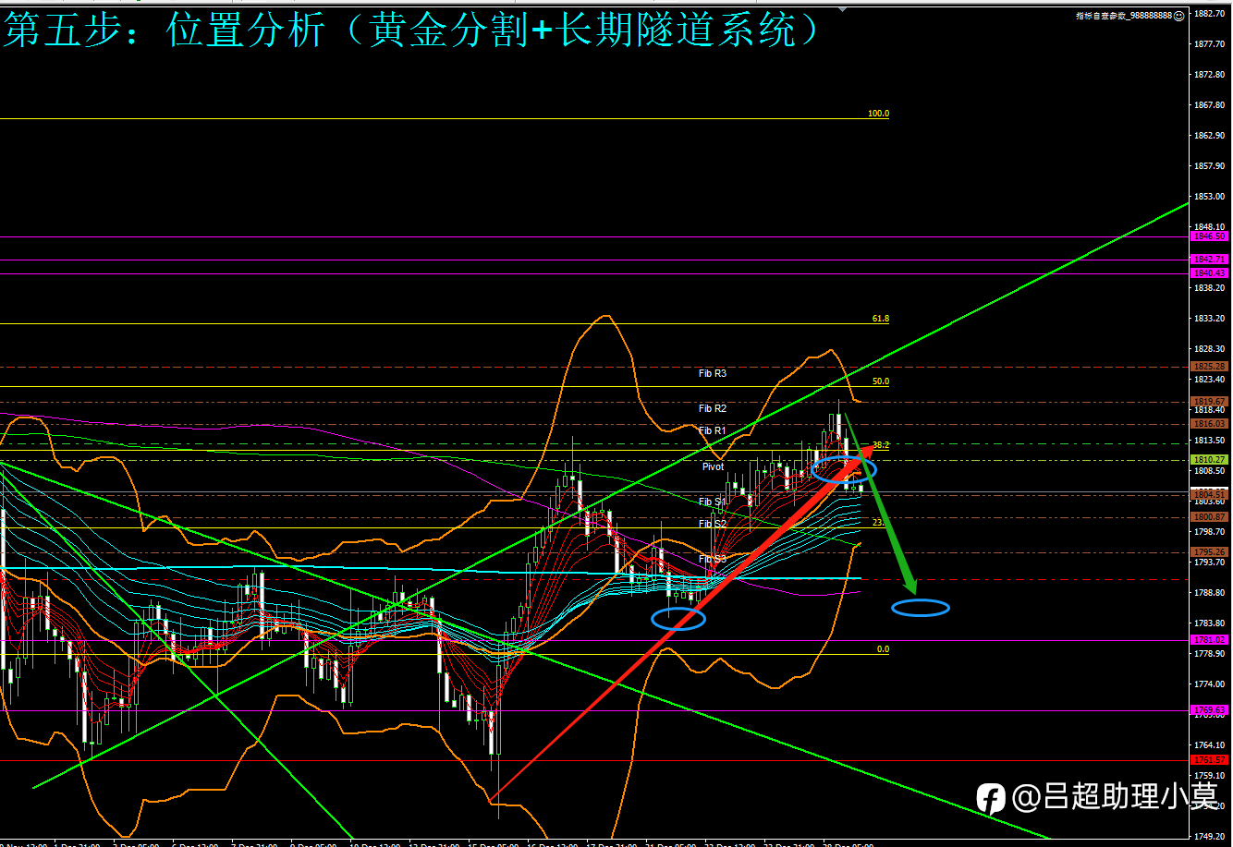Click the 1833.20 price scale value

click(x=1211, y=319)
